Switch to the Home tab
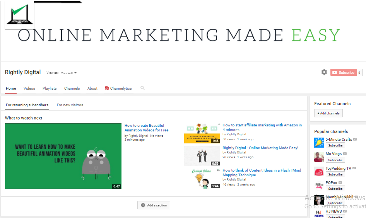 tap(11, 89)
